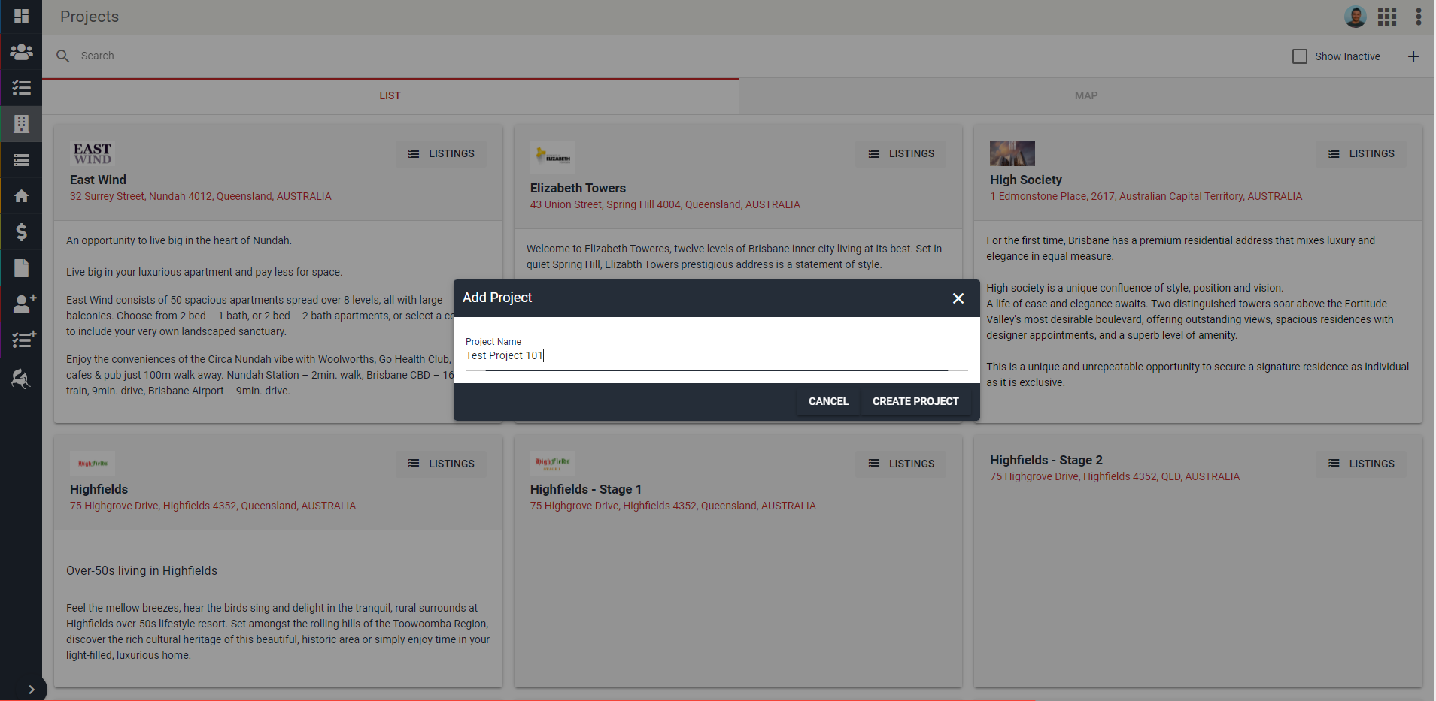Screen dimensions: 1436x701
Task: Toggle the add new project plus icon
Action: 1413,56
